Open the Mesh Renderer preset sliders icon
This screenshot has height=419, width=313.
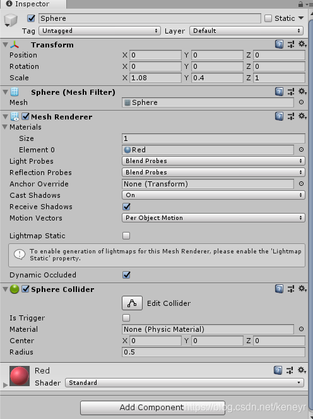pos(291,116)
